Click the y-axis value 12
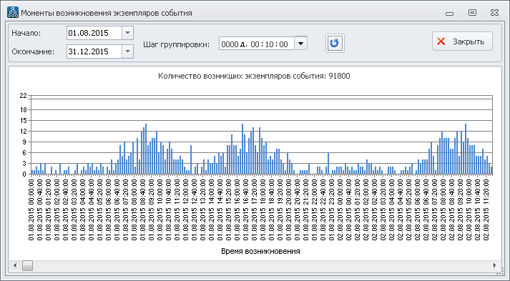 23,132
